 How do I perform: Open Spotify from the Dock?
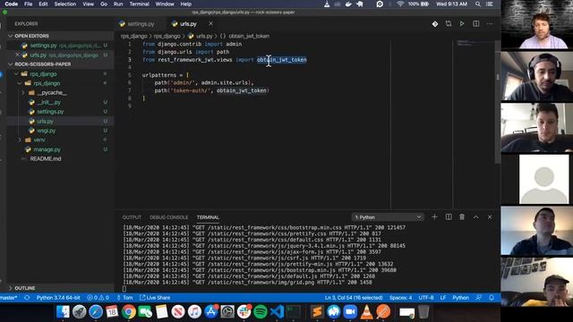(x=261, y=312)
